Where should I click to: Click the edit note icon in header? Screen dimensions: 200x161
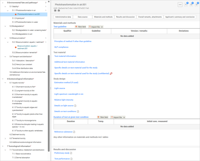[197, 5]
